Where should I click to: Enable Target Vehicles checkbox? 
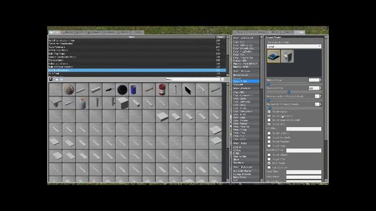click(269, 155)
